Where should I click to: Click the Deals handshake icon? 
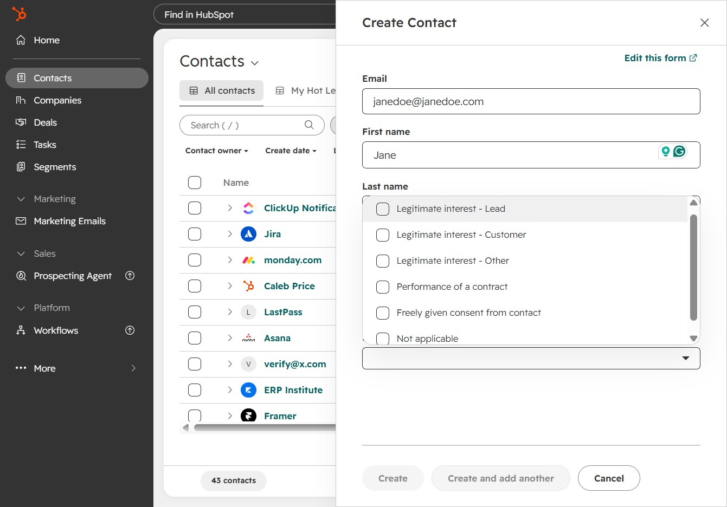pyautogui.click(x=21, y=122)
